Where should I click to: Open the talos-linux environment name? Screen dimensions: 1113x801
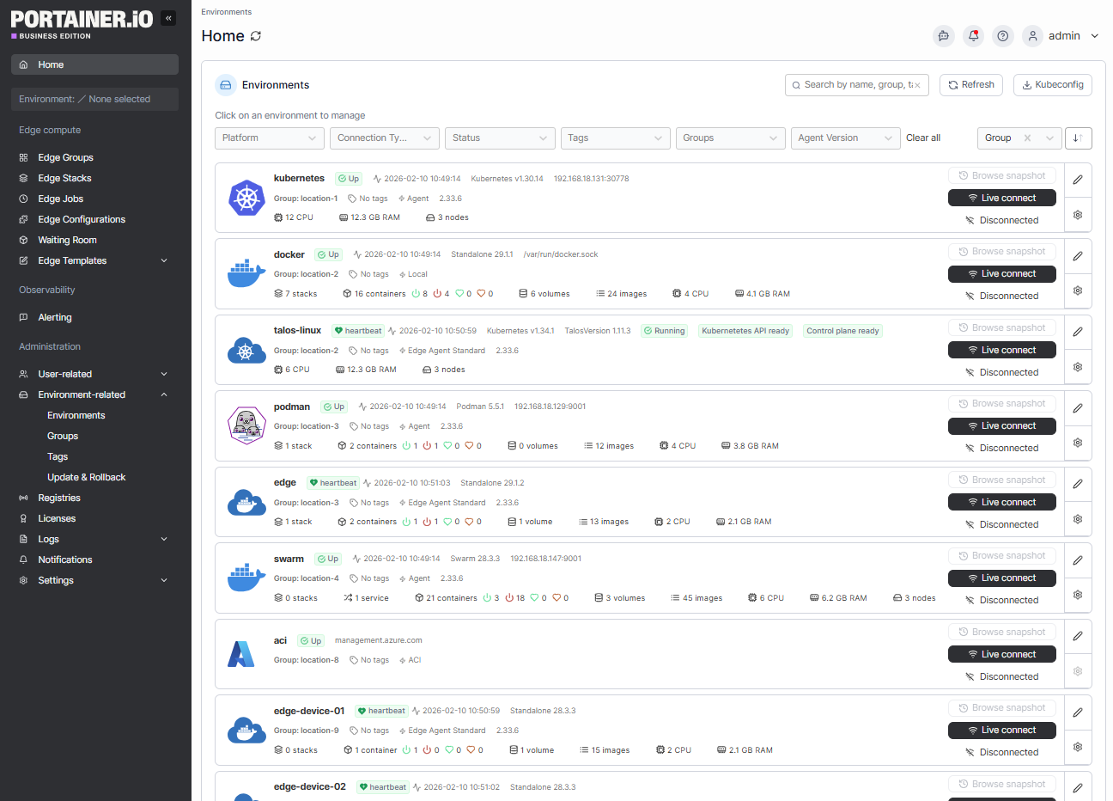[297, 331]
